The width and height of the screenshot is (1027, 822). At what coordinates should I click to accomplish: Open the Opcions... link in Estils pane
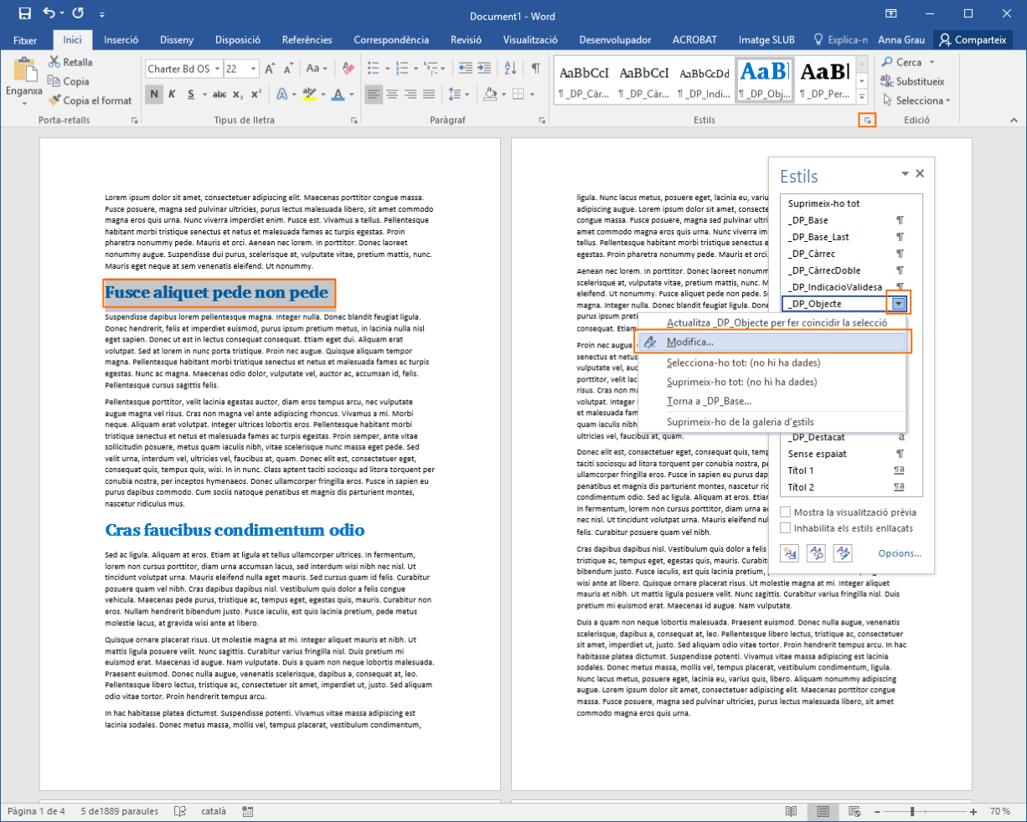[x=899, y=553]
